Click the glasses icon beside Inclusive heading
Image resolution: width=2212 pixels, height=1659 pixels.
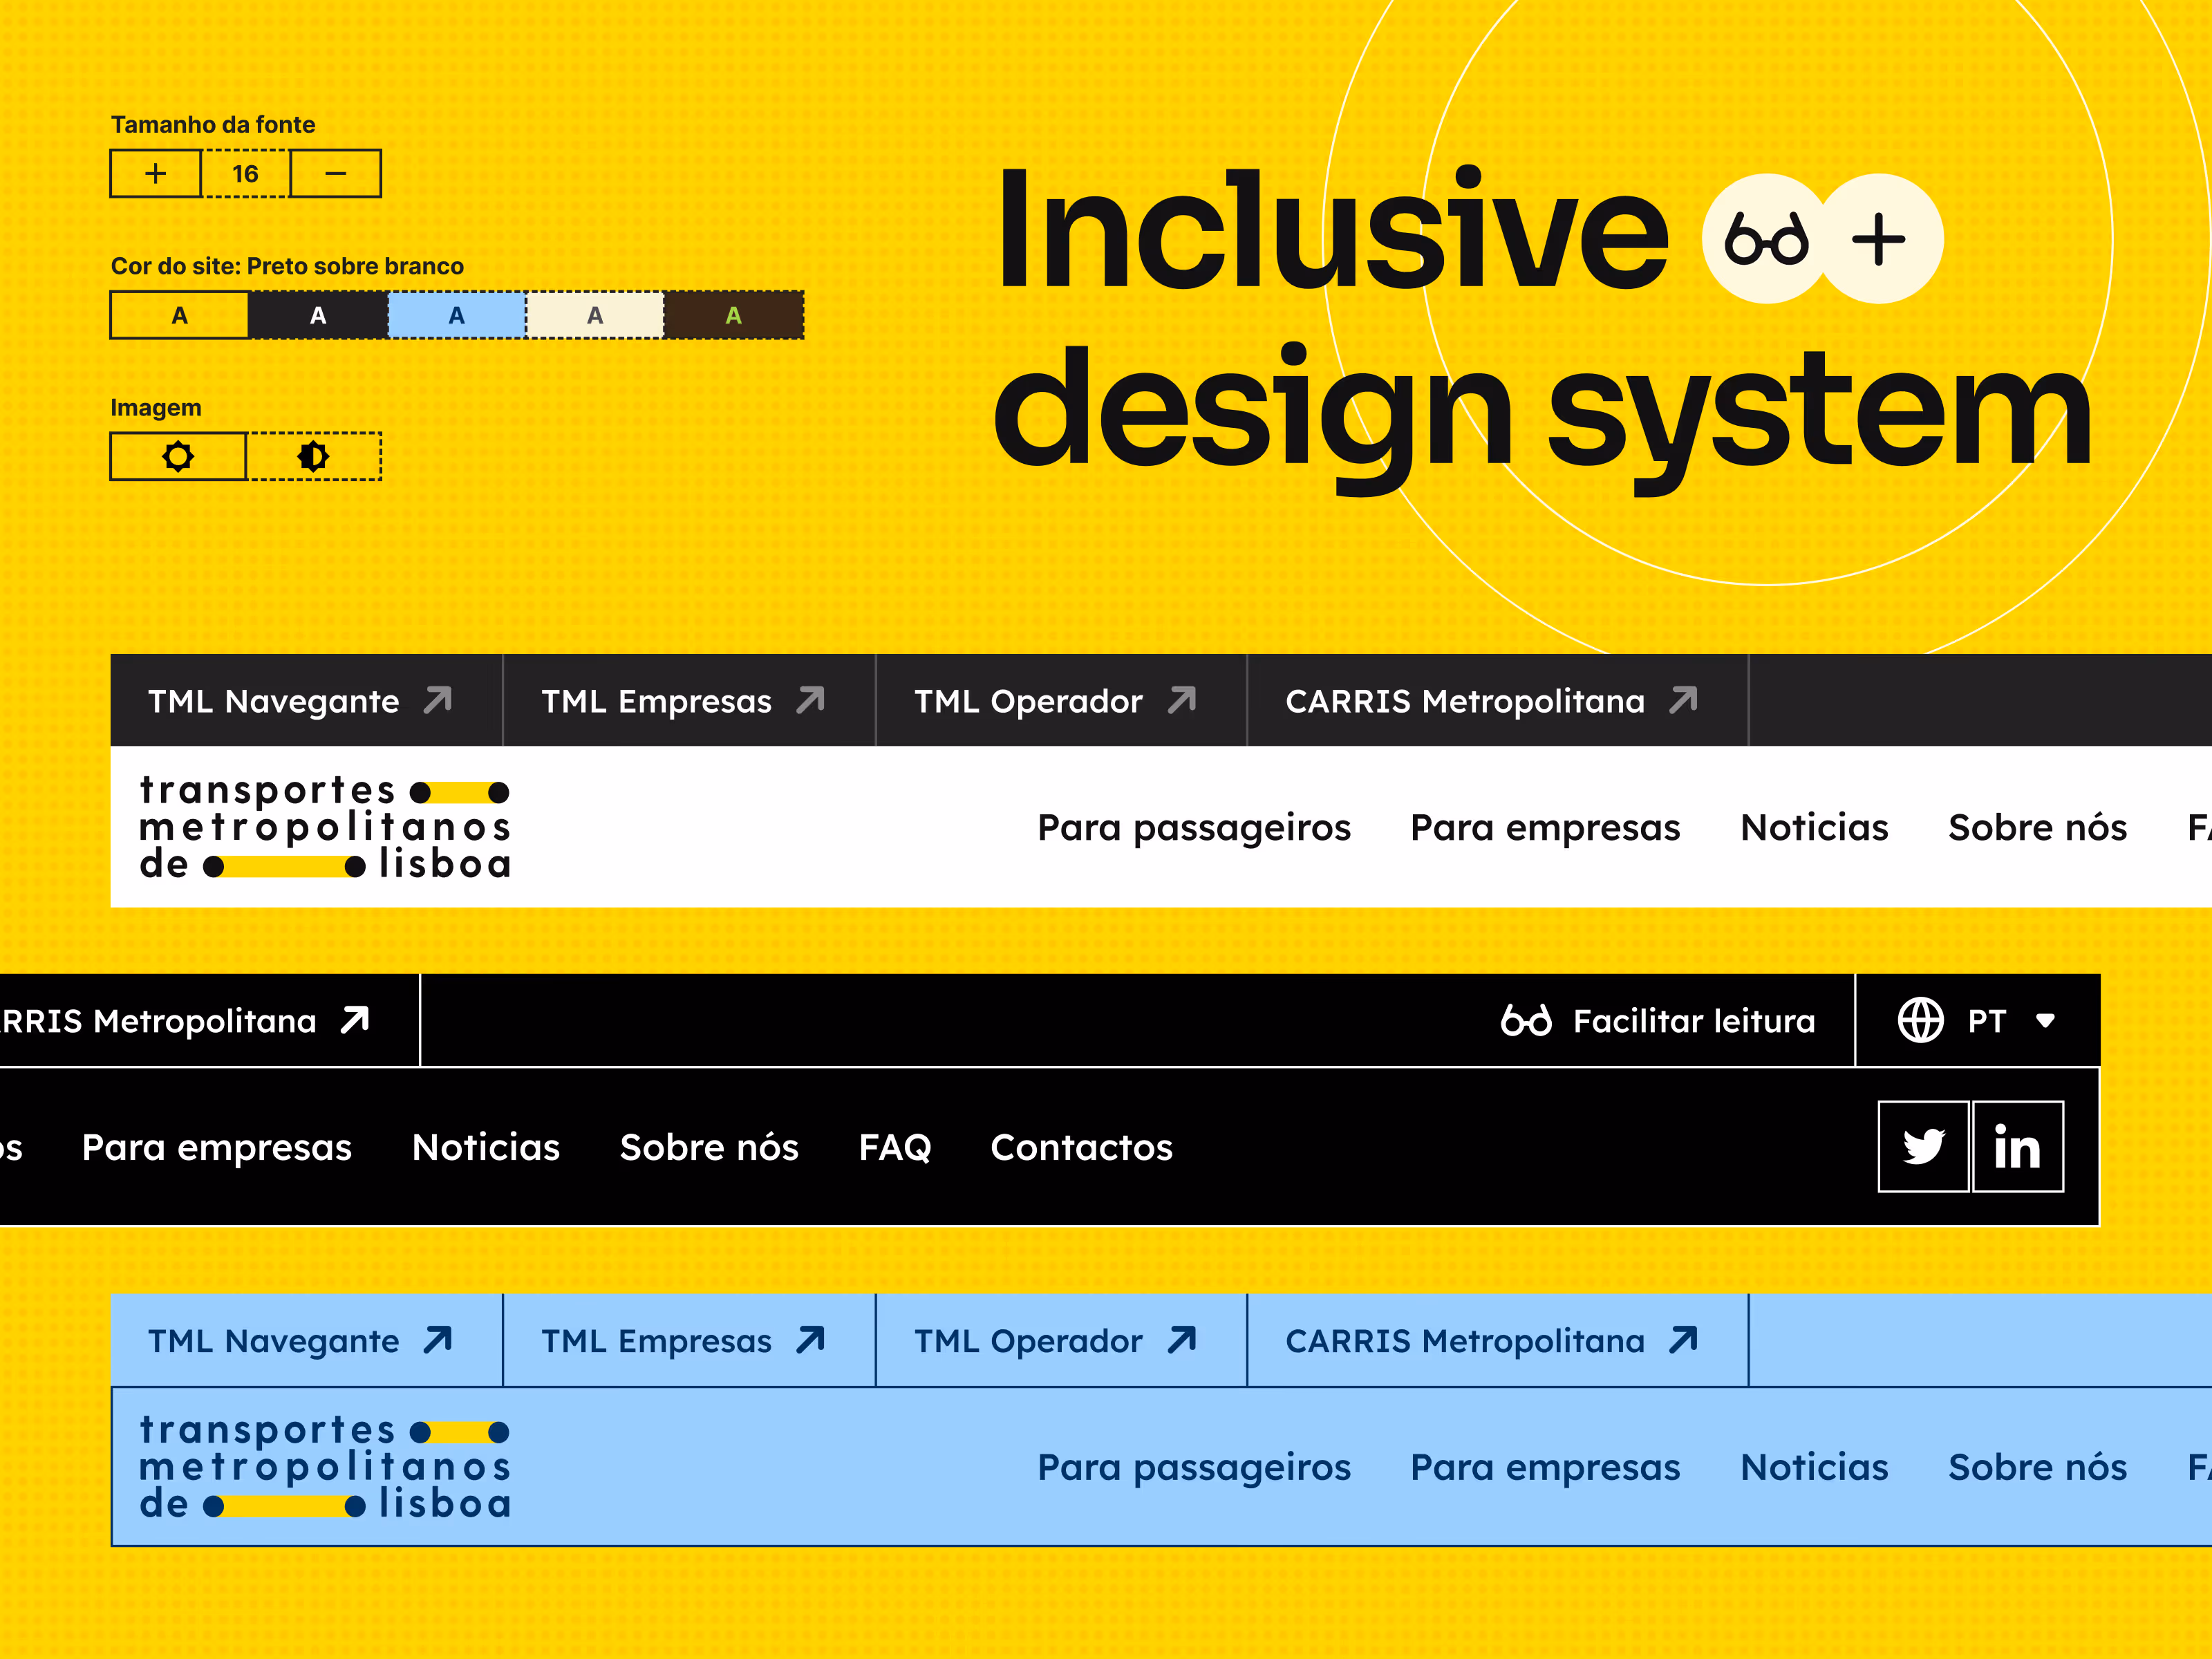tap(1766, 239)
